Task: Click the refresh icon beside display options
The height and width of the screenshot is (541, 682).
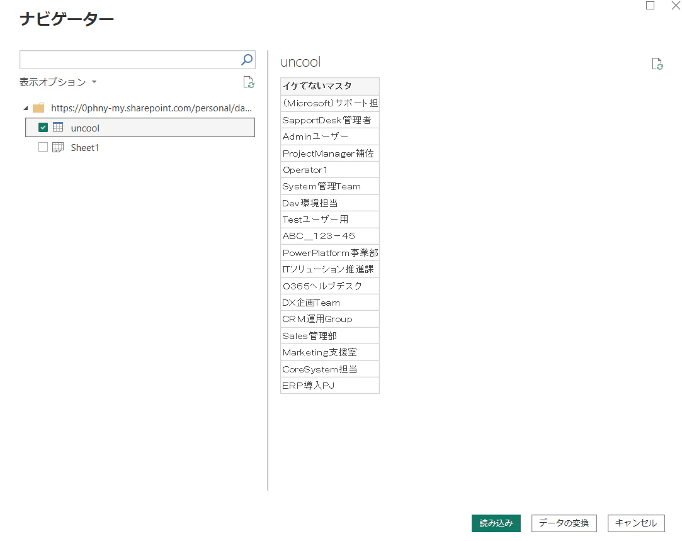Action: (x=249, y=82)
